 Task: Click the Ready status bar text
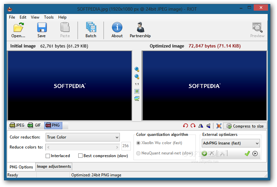[x=13, y=175]
